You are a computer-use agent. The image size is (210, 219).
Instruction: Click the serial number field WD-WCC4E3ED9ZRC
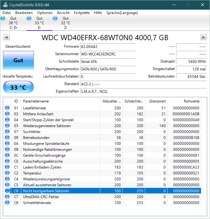(x=108, y=54)
